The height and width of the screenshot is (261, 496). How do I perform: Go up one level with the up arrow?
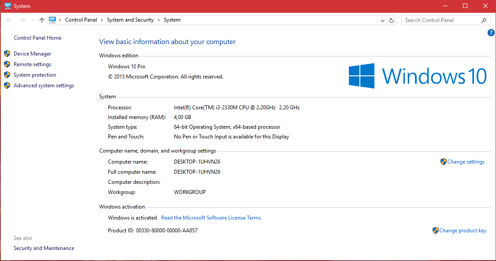(42, 20)
